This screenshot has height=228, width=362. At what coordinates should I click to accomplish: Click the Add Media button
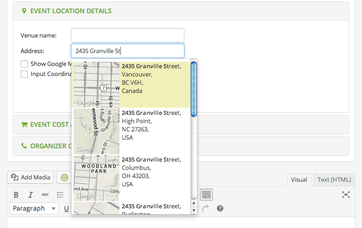pyautogui.click(x=31, y=178)
